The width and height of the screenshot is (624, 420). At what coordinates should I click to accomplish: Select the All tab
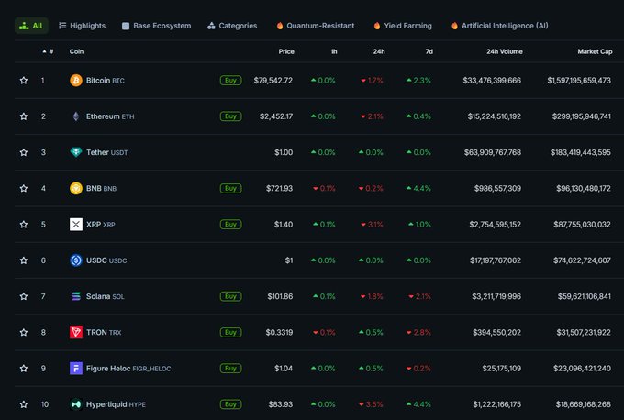click(31, 26)
